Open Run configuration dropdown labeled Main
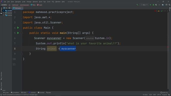 pyautogui.click(x=144, y=5)
